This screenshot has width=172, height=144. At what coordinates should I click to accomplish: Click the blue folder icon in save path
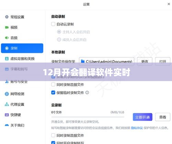point(83,61)
